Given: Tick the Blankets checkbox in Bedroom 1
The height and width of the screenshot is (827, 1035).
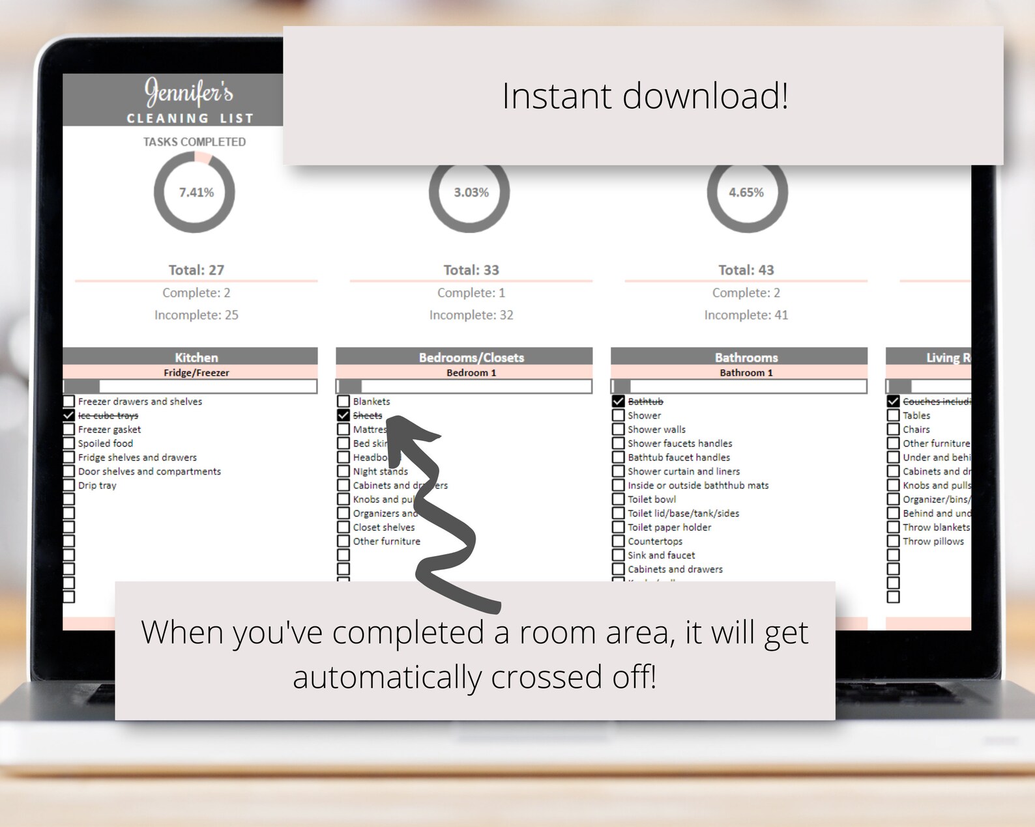Looking at the screenshot, I should [343, 401].
